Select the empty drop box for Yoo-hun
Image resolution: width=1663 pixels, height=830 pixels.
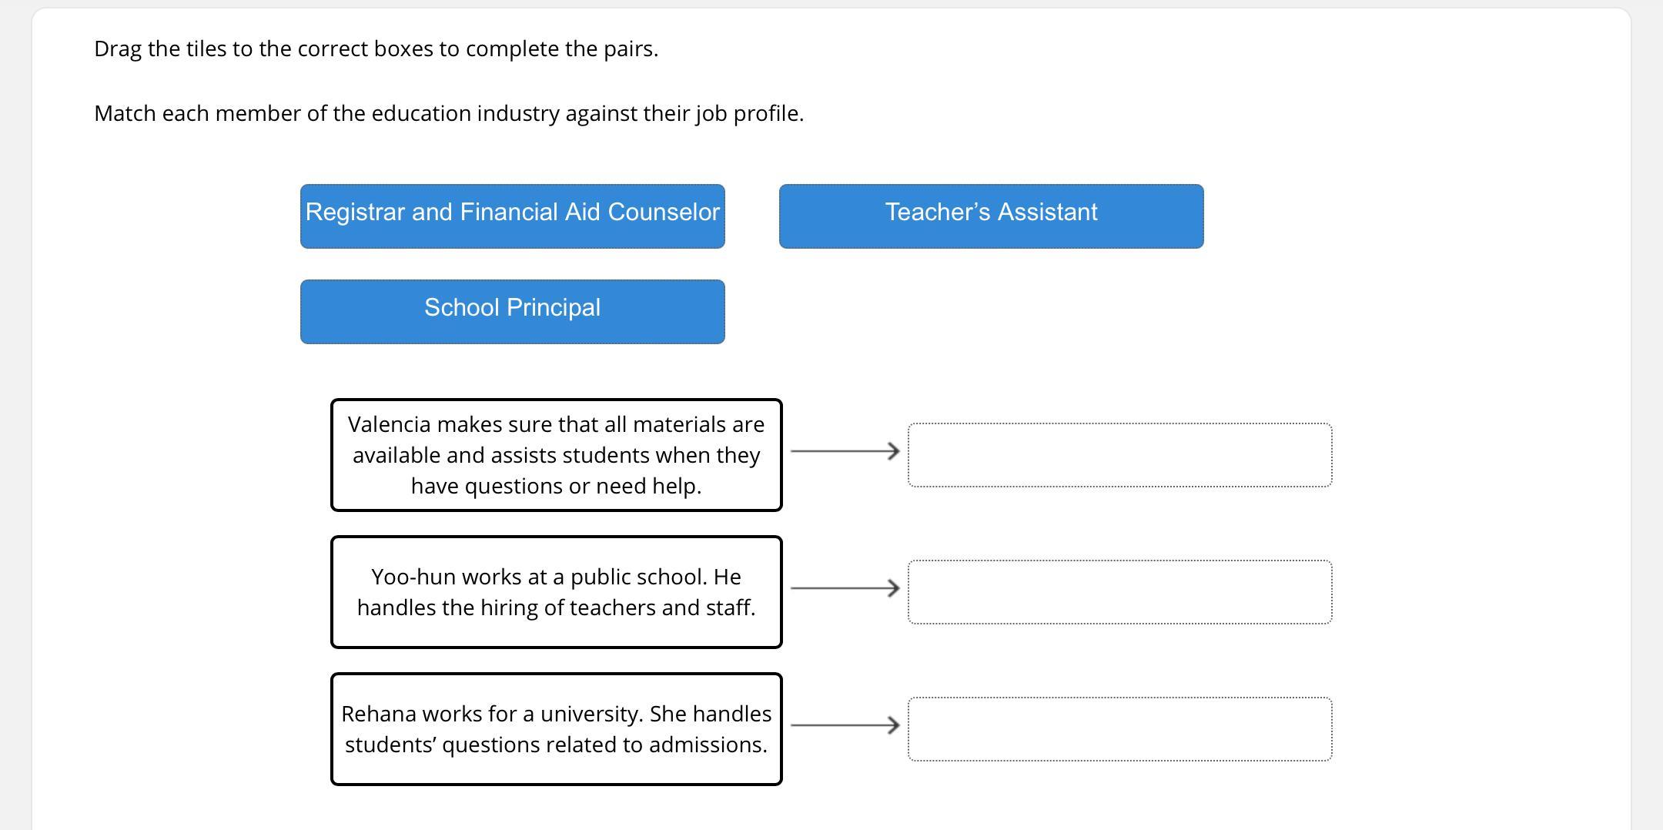click(1119, 591)
